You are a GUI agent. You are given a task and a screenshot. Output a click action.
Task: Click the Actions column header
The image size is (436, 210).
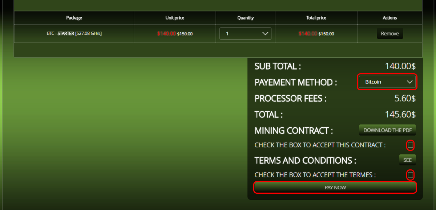click(390, 18)
